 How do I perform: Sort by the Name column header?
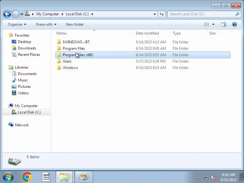(x=95, y=33)
